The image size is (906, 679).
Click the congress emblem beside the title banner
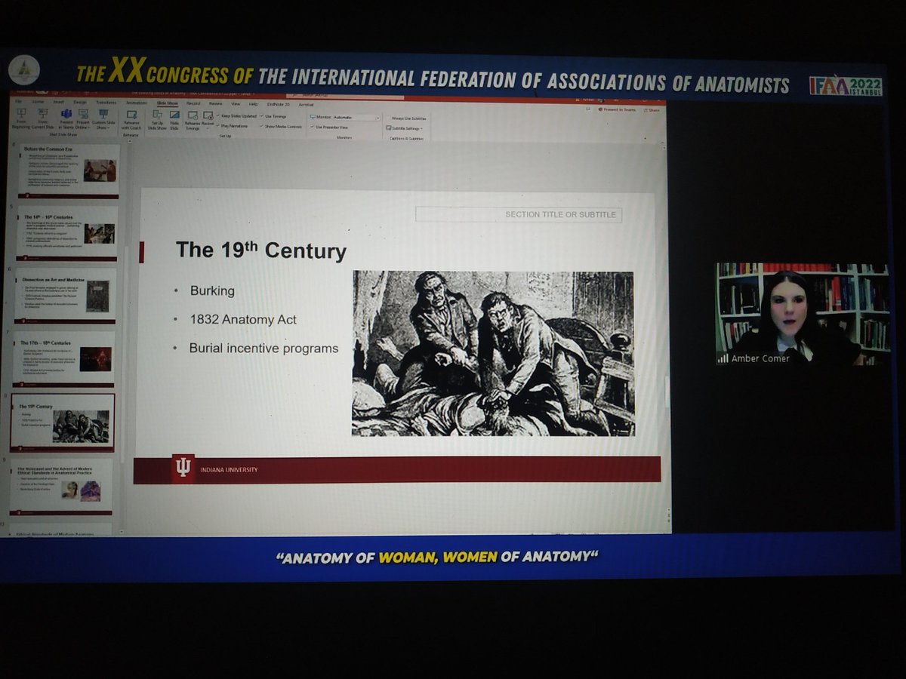(23, 70)
